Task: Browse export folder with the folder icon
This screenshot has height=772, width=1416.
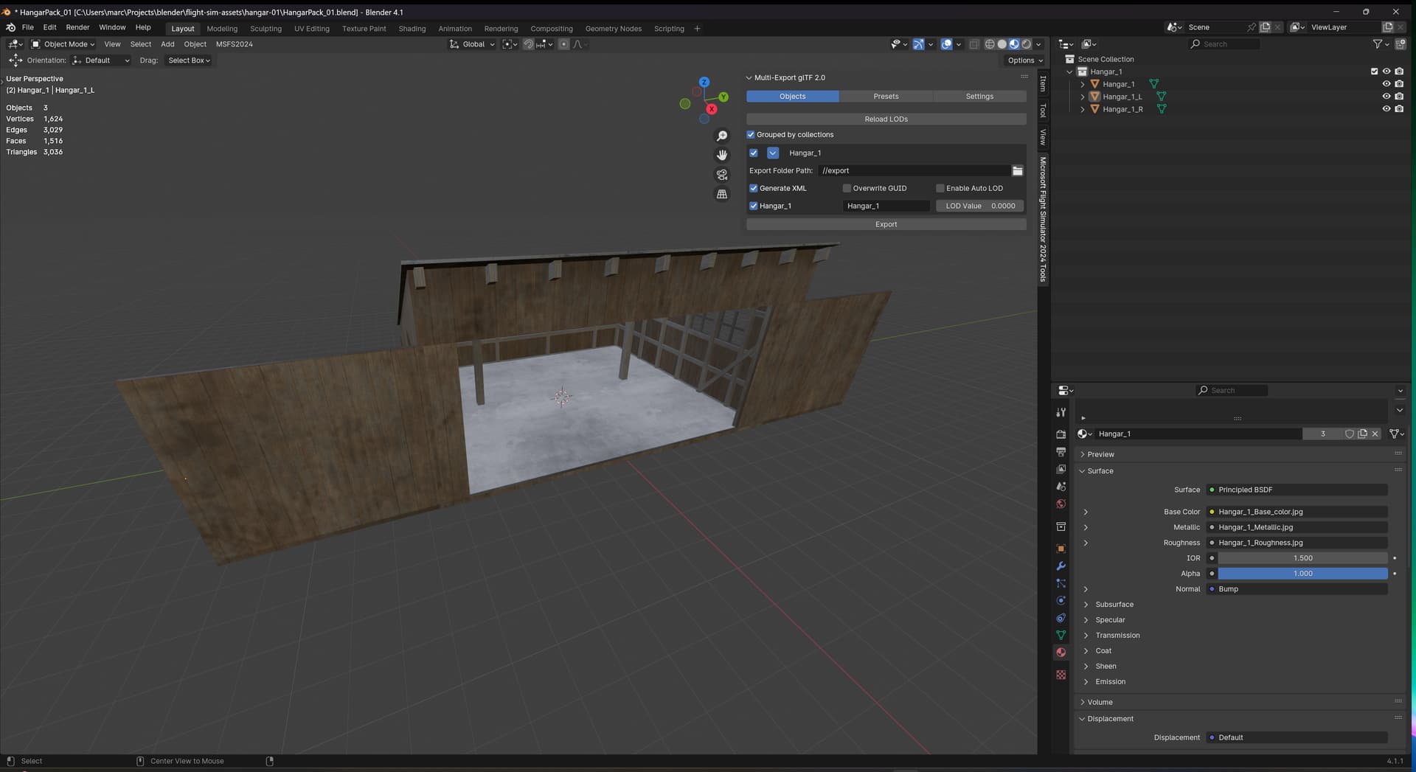Action: [x=1018, y=170]
